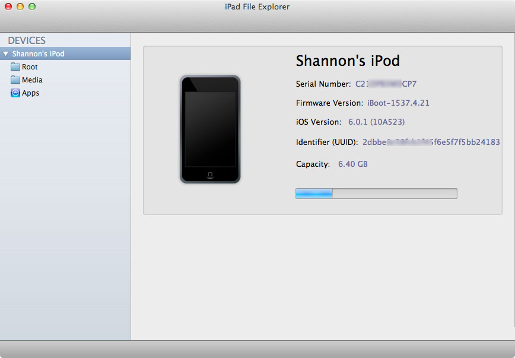Click the firmware value iBoot-1537.4.21
The height and width of the screenshot is (358, 515).
pyautogui.click(x=398, y=103)
